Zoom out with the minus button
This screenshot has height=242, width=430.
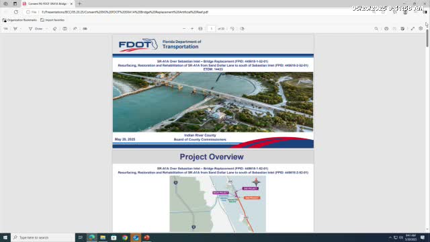184,28
